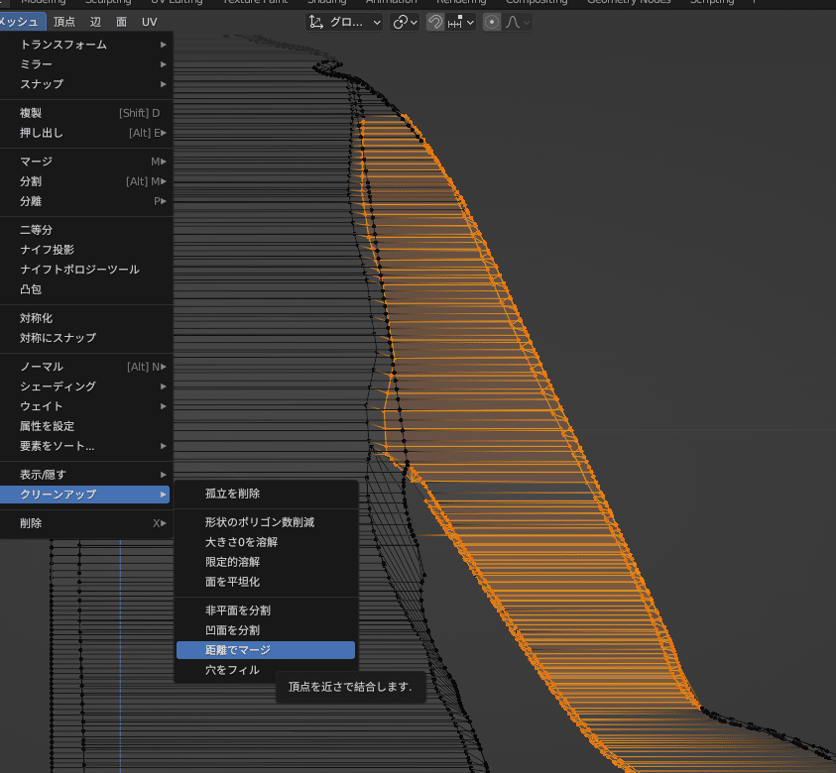Open the proportional falloff curve dropdown
Screen dimensions: 836x773
pos(517,23)
